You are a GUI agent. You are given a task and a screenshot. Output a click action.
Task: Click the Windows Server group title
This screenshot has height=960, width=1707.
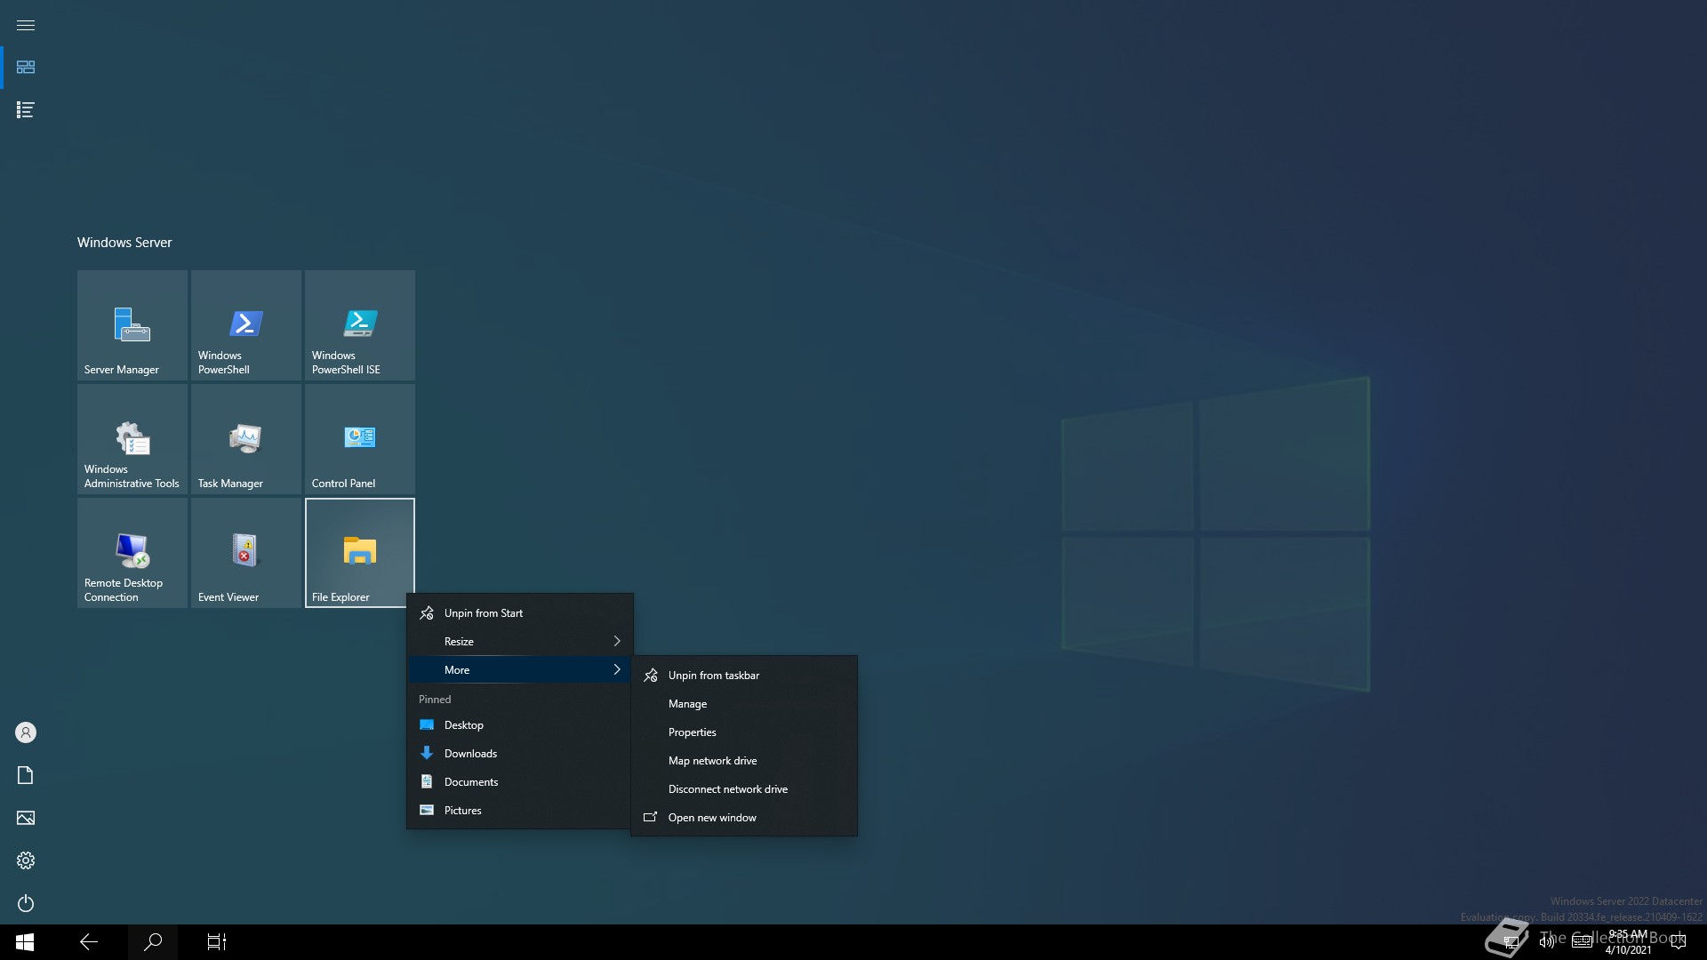point(124,243)
